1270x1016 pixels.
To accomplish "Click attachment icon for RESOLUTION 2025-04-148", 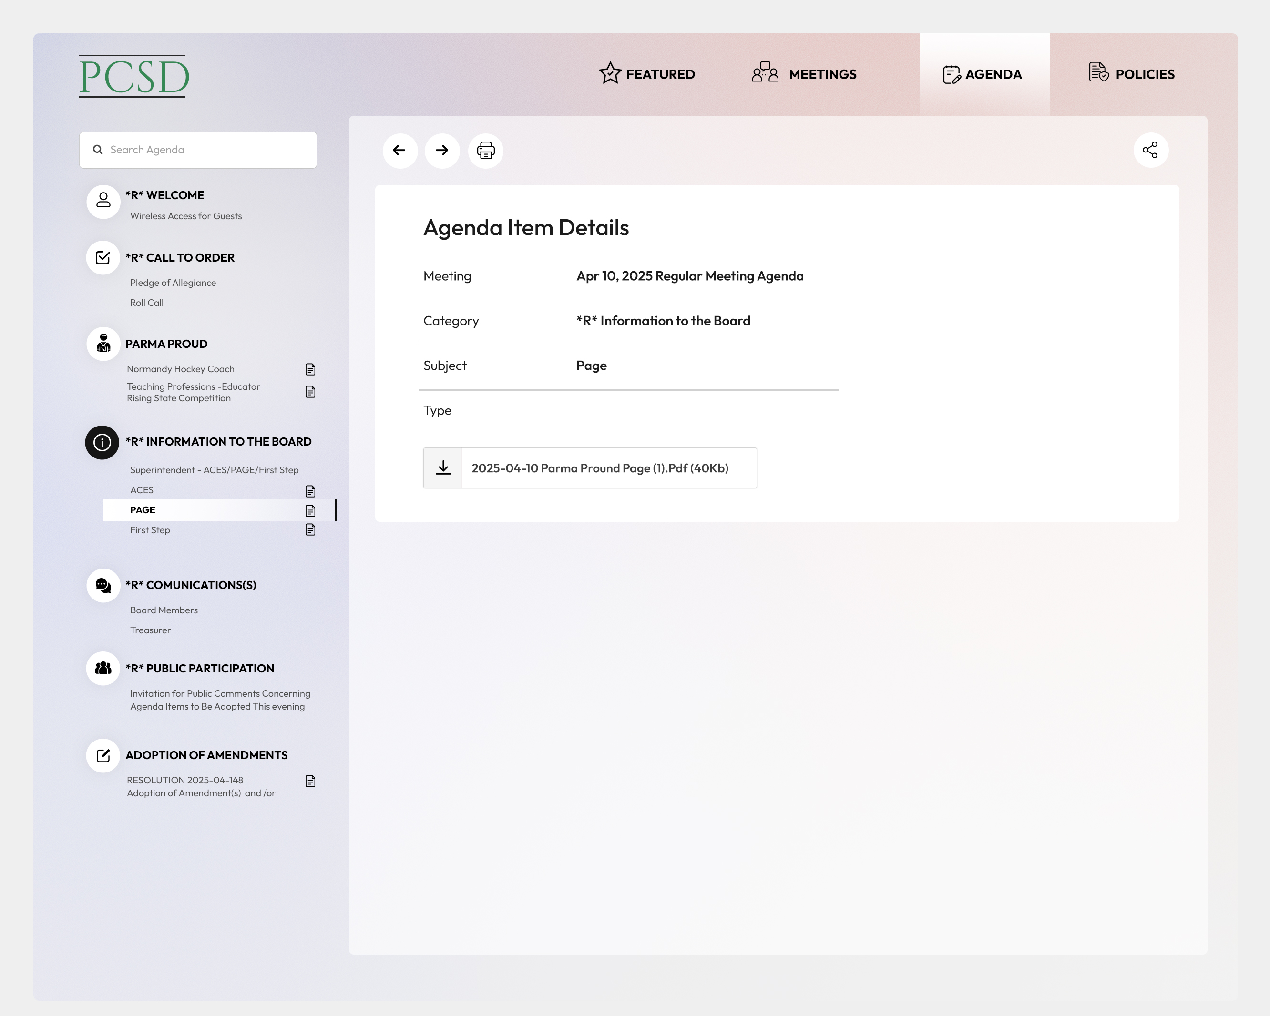I will click(310, 781).
